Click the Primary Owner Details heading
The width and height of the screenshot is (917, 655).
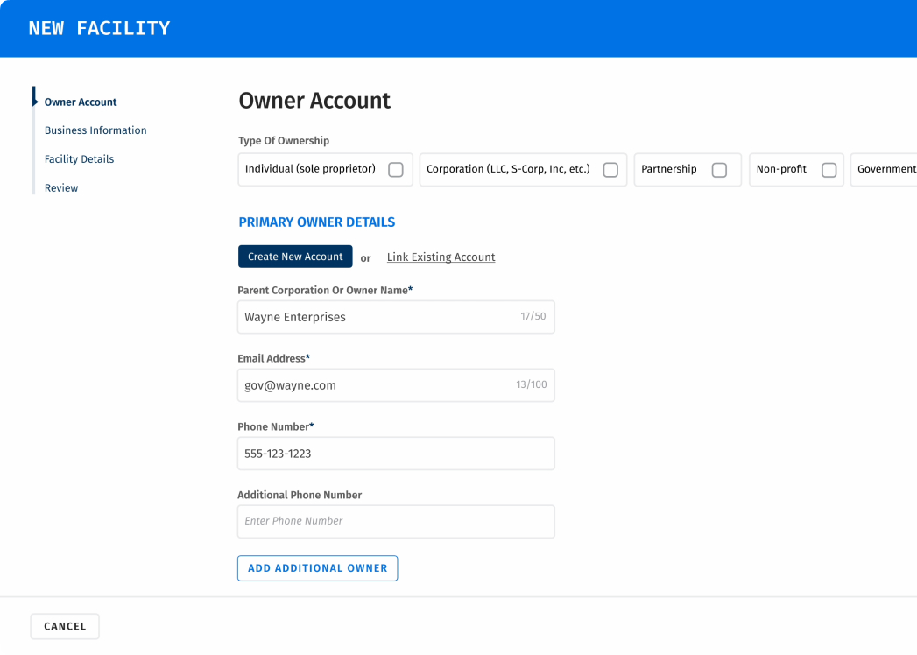pyautogui.click(x=316, y=222)
